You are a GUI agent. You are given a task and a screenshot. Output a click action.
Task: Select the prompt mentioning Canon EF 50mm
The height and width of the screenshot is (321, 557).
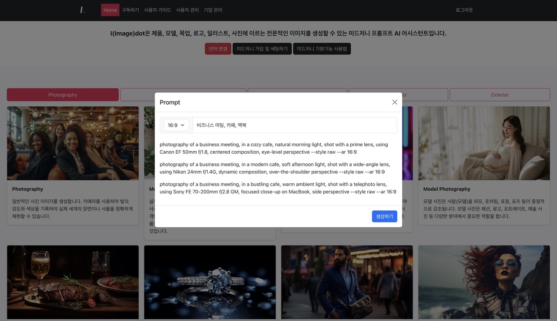click(x=274, y=148)
